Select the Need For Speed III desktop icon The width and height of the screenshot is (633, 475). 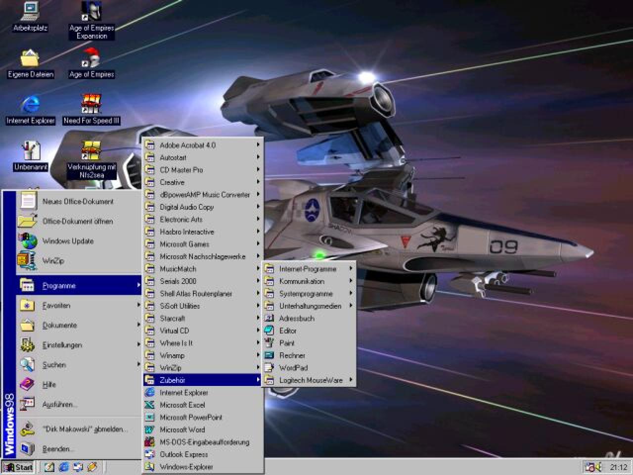pos(91,110)
